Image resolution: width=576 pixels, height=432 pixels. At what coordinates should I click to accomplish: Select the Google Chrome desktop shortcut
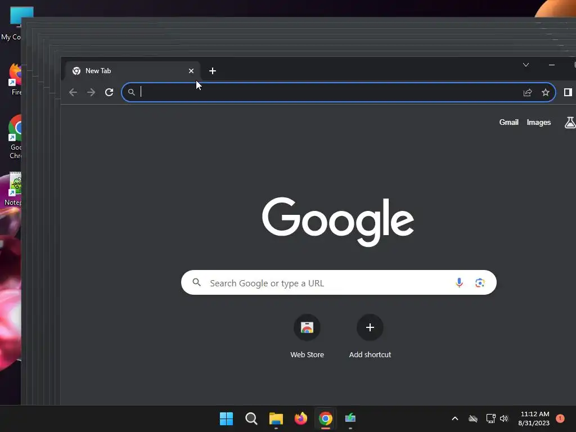click(x=14, y=137)
